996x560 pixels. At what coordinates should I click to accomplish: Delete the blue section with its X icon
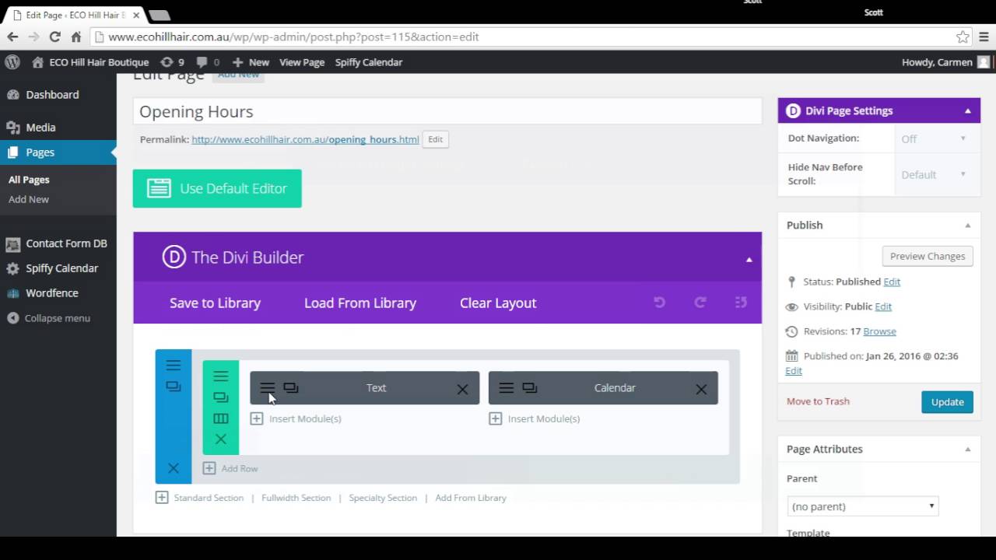(174, 468)
